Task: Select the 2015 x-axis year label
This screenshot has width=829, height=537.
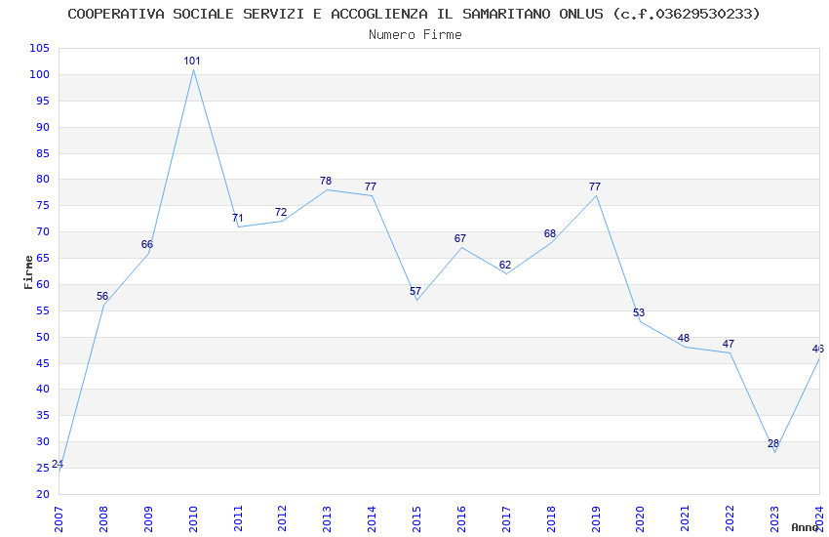Action: tap(416, 518)
